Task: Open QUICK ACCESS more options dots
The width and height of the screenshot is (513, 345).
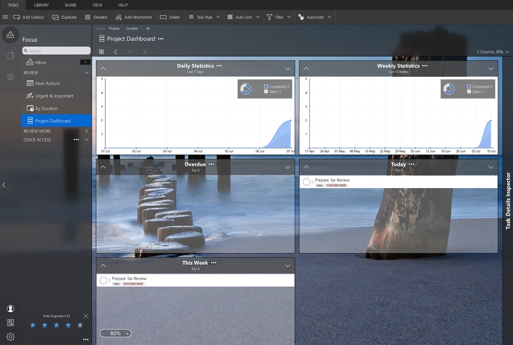Action: 76,139
